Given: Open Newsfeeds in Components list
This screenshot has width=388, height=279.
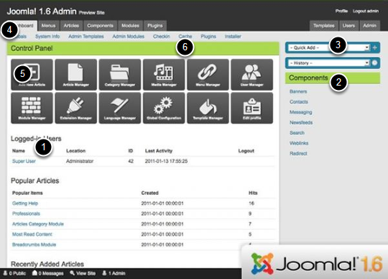Looking at the screenshot, I should pos(301,122).
